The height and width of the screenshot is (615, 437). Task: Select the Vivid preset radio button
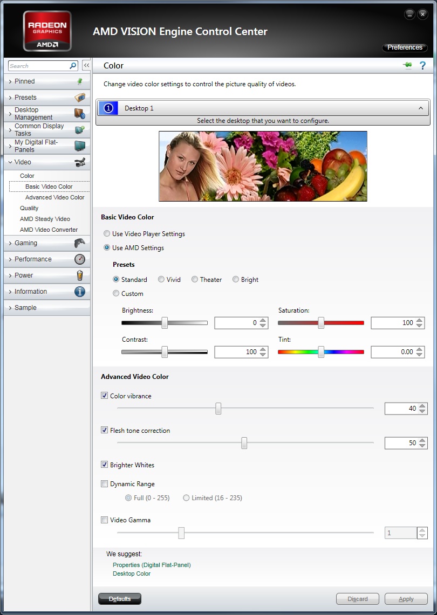(161, 279)
